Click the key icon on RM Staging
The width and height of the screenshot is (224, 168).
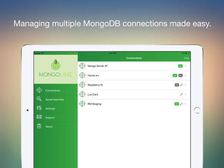tap(181, 104)
